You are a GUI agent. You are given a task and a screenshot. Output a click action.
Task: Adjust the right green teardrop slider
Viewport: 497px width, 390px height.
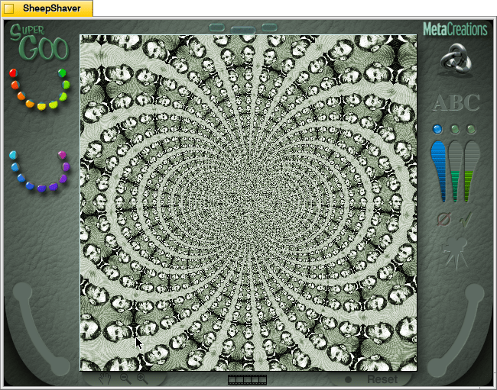tap(472, 171)
